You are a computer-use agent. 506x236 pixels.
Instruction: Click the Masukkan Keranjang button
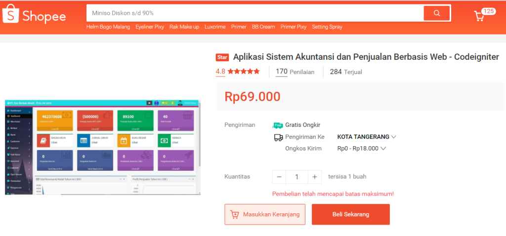[x=265, y=215]
